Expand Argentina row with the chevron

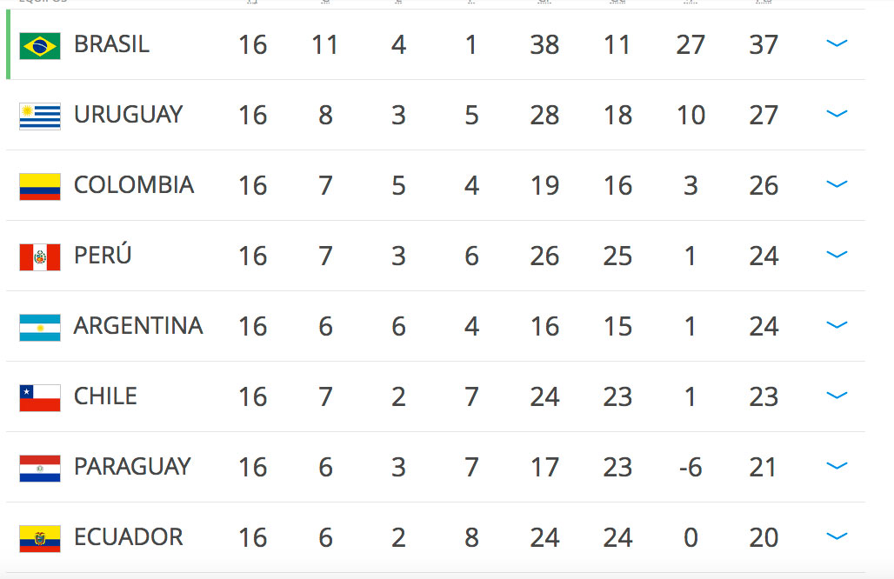[x=837, y=325]
